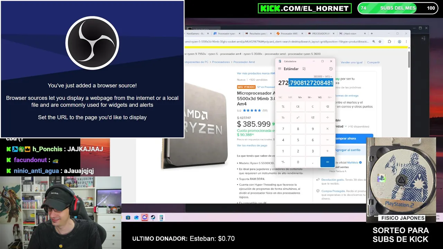Click the M+ memory add key
Screen dimensions: 443x249
[x=300, y=97]
